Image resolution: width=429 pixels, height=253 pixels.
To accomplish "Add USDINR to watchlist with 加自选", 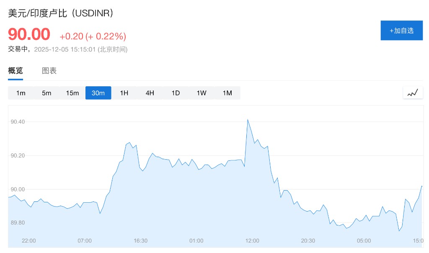I will pos(401,31).
